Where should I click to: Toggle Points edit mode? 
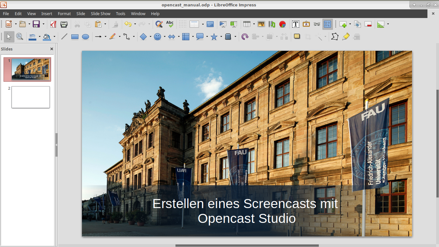tap(335, 37)
